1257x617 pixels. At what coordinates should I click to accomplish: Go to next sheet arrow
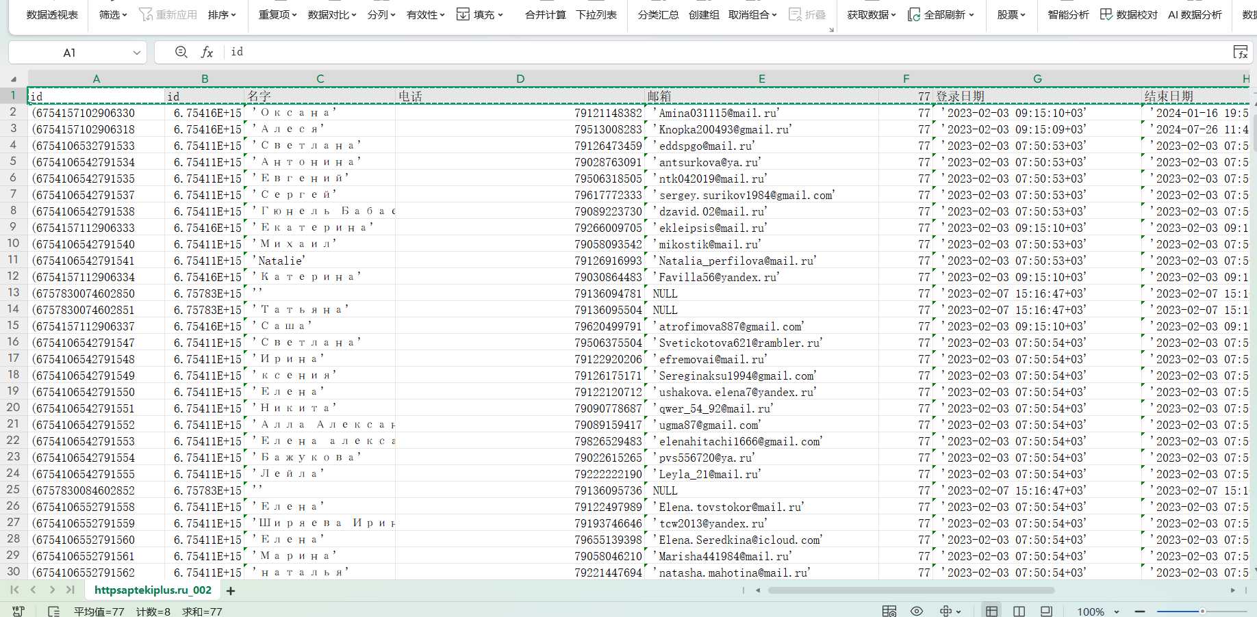pyautogui.click(x=52, y=590)
